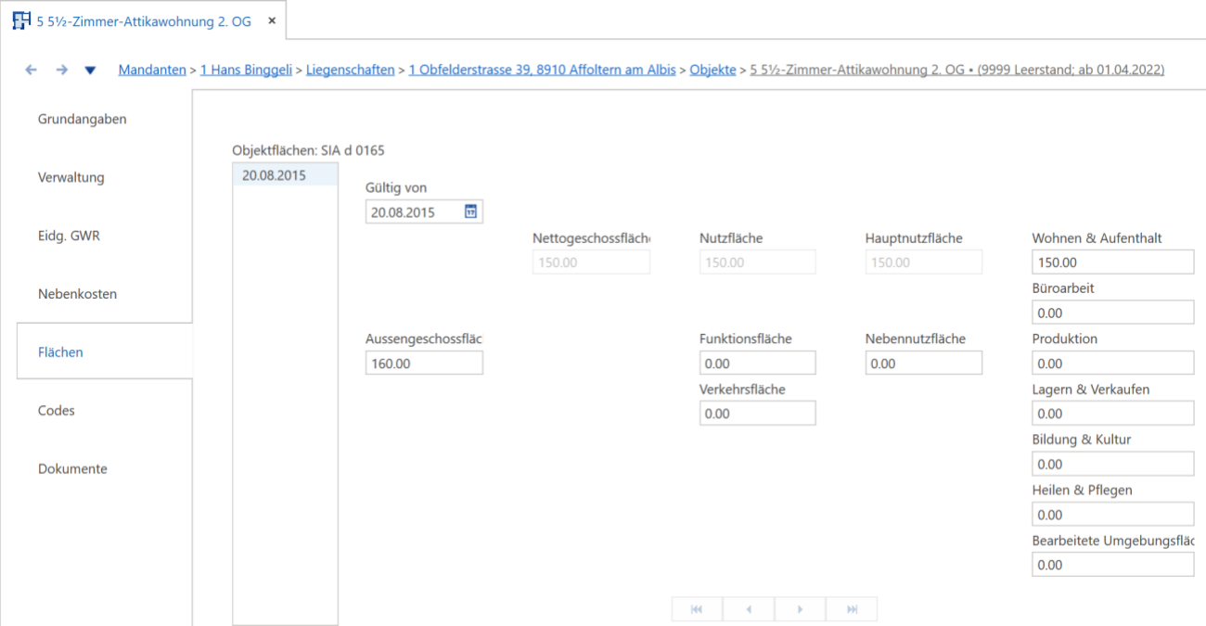Go to the next record
The width and height of the screenshot is (1206, 626).
(800, 609)
